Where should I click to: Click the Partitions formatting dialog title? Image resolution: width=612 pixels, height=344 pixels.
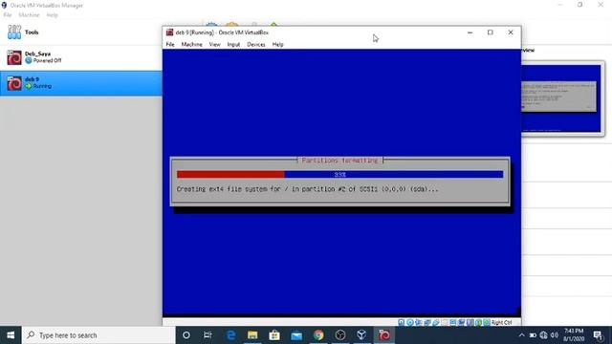pos(340,161)
